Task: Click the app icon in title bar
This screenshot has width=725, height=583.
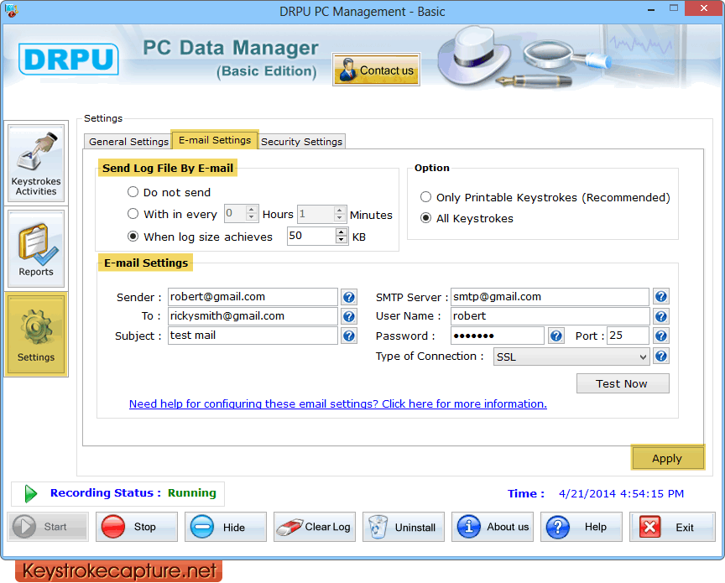Action: (11, 10)
